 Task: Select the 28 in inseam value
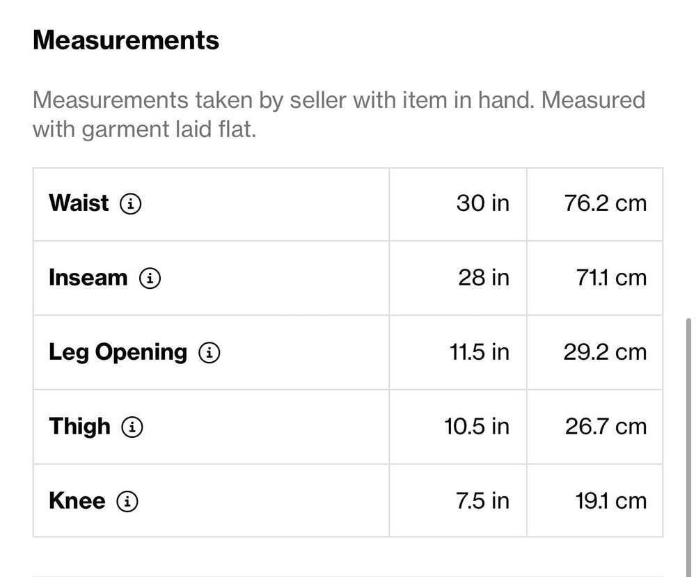pyautogui.click(x=484, y=278)
